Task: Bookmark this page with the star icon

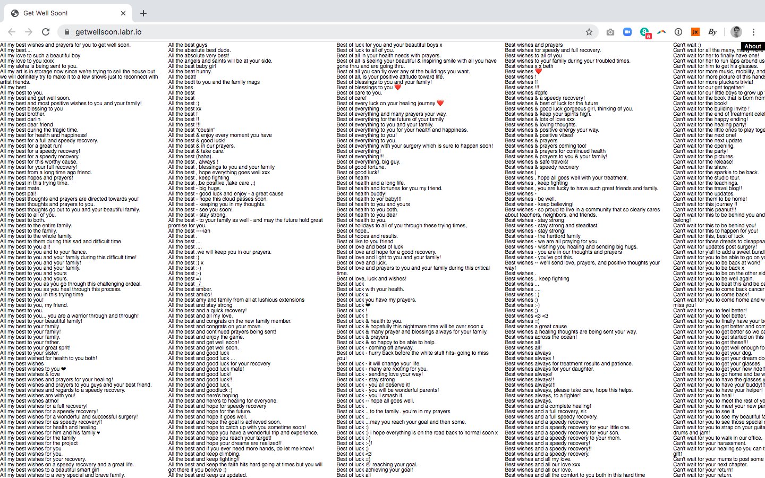Action: click(x=589, y=32)
